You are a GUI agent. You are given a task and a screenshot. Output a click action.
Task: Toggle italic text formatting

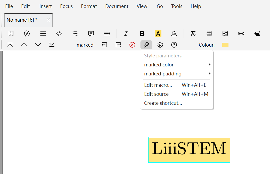tap(126, 33)
